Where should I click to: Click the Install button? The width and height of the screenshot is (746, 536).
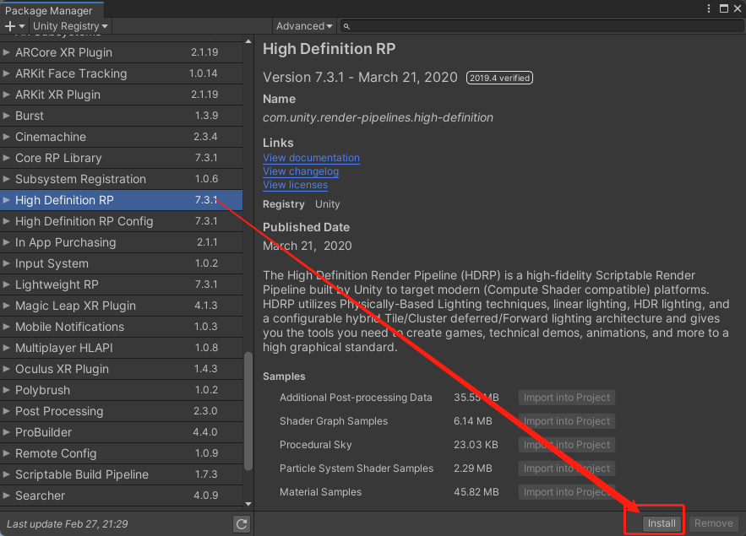(x=662, y=522)
